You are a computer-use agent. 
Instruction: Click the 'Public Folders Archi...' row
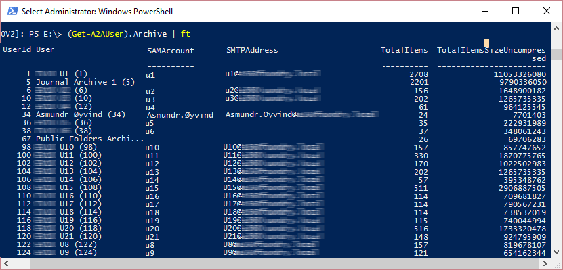(x=274, y=139)
